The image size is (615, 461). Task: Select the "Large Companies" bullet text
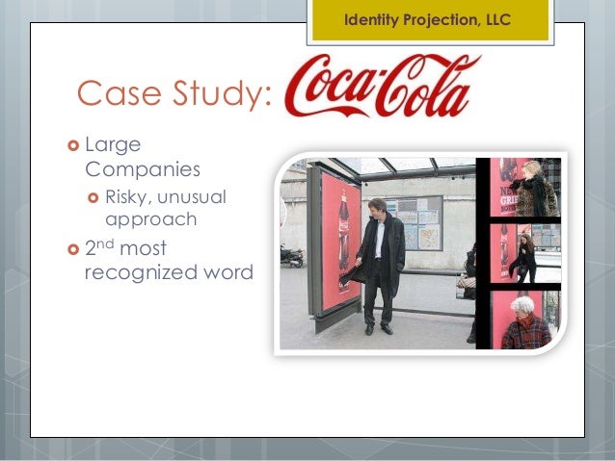click(x=143, y=157)
